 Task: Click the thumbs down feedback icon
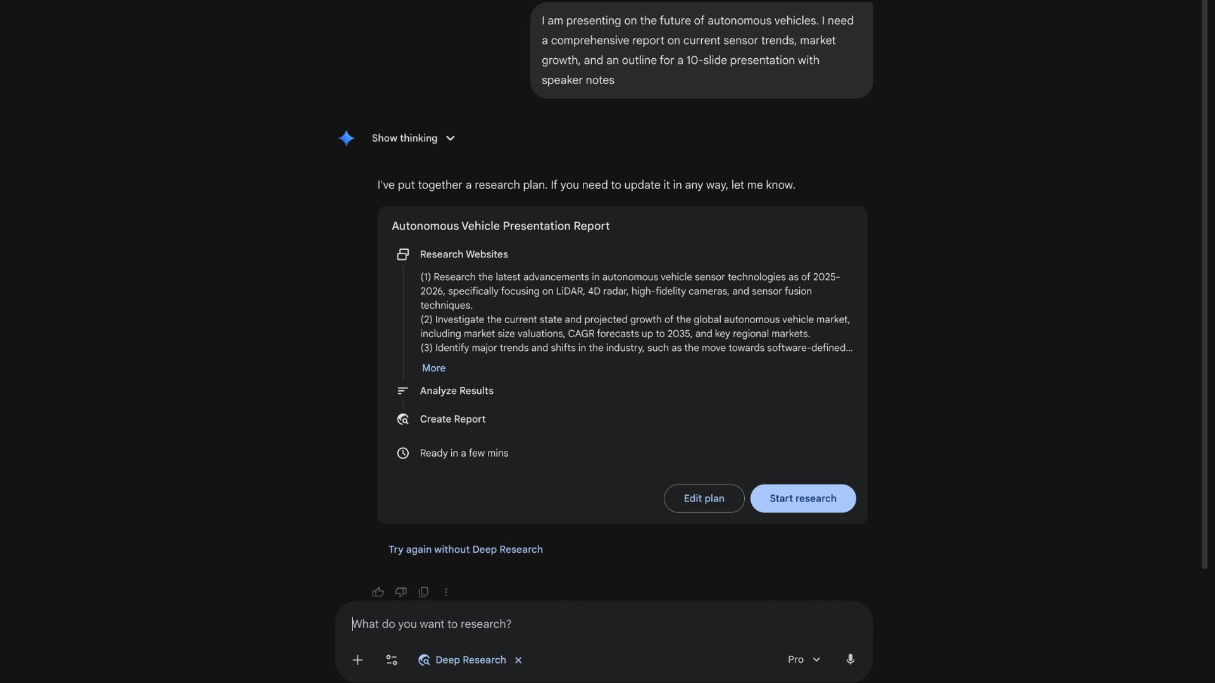(x=401, y=592)
